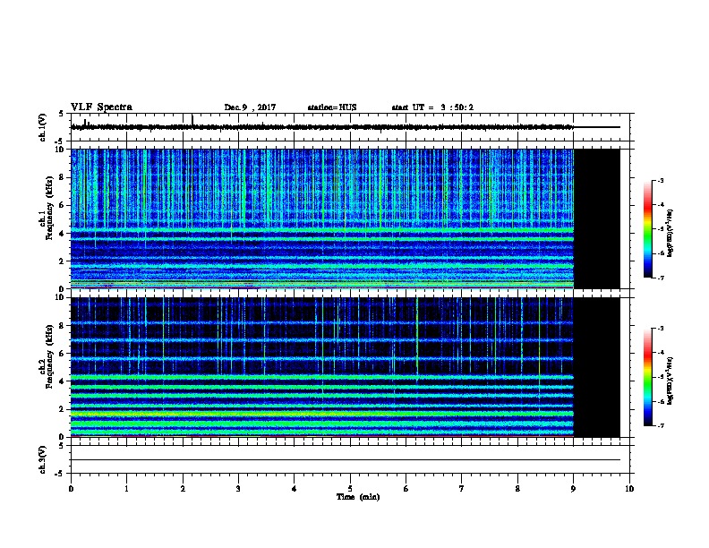Viewport: 709px width, 548px height.
Task: Click the time axis tick label "10"
Action: [629, 489]
